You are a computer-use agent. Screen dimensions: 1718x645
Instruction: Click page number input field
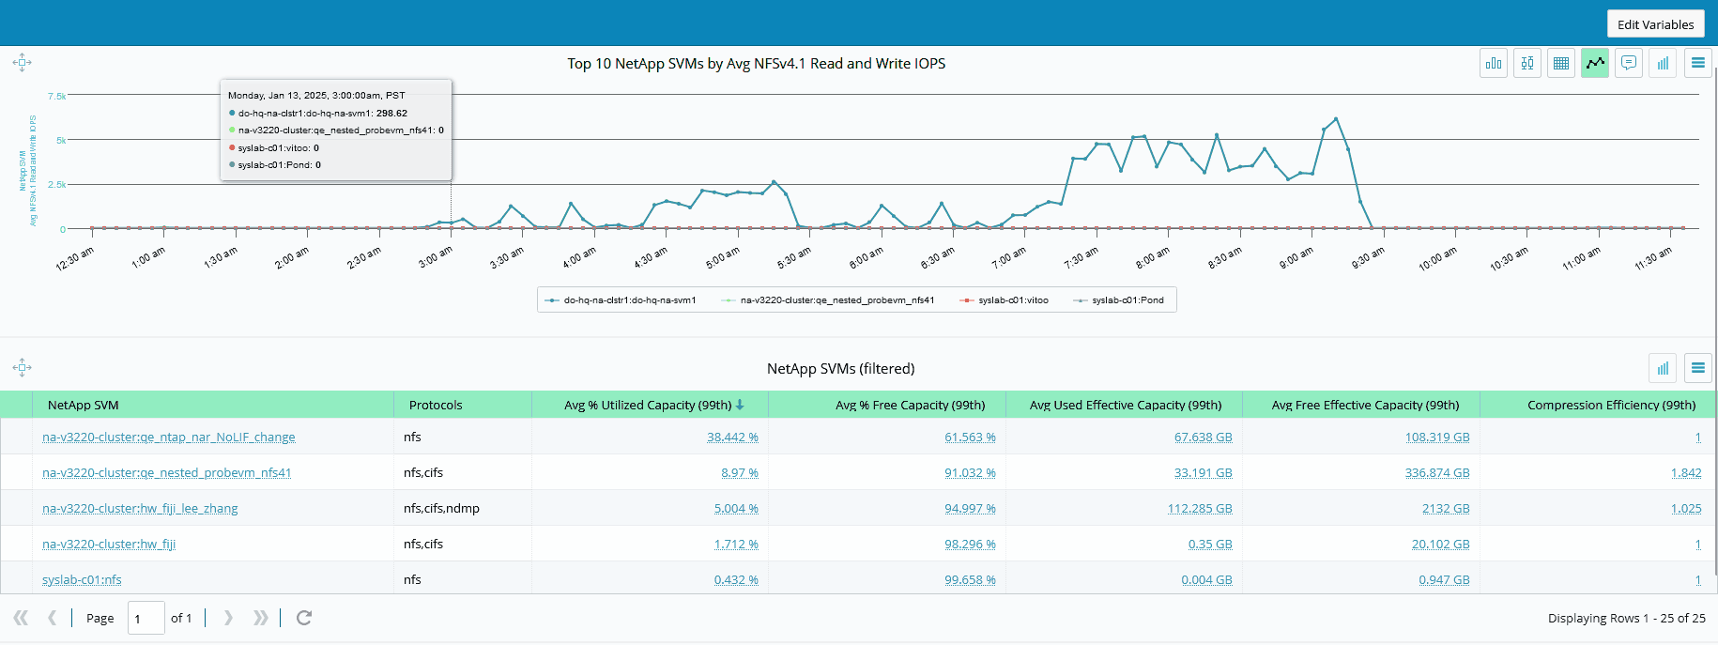146,618
